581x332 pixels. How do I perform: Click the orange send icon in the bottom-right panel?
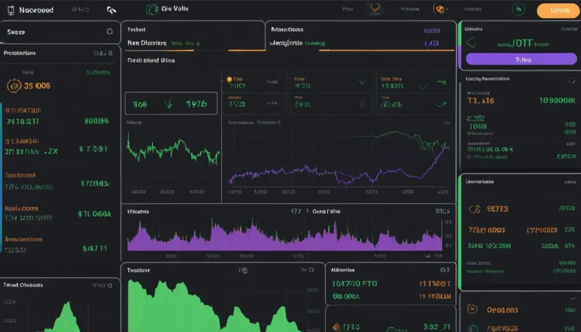[473, 308]
